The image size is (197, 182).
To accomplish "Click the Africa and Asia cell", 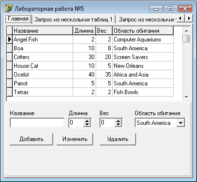I will pyautogui.click(x=143, y=75).
